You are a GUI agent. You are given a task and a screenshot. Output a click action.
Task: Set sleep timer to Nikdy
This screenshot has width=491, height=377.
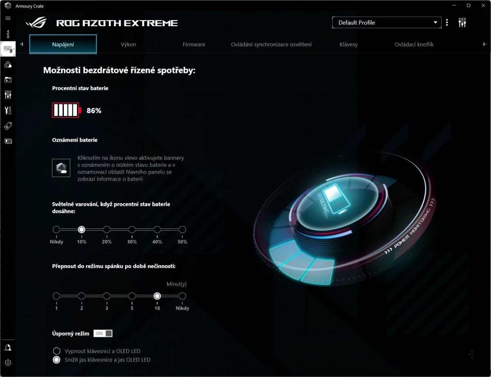(x=182, y=296)
